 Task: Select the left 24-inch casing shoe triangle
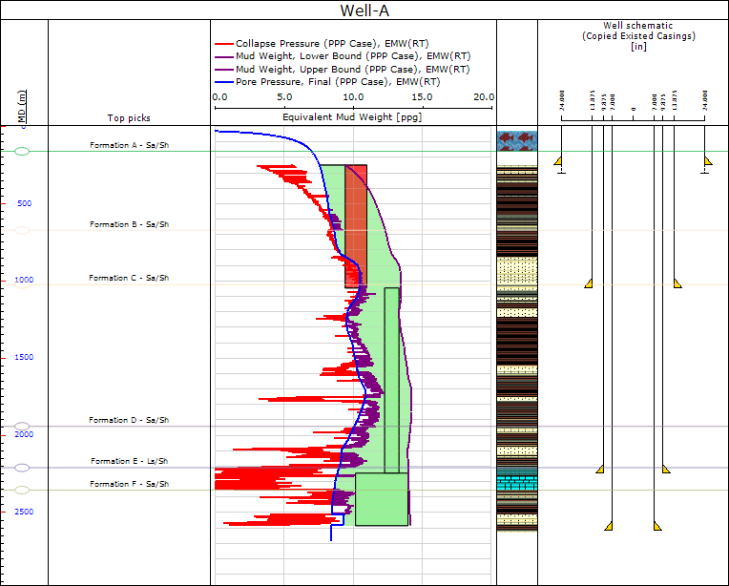(x=558, y=161)
